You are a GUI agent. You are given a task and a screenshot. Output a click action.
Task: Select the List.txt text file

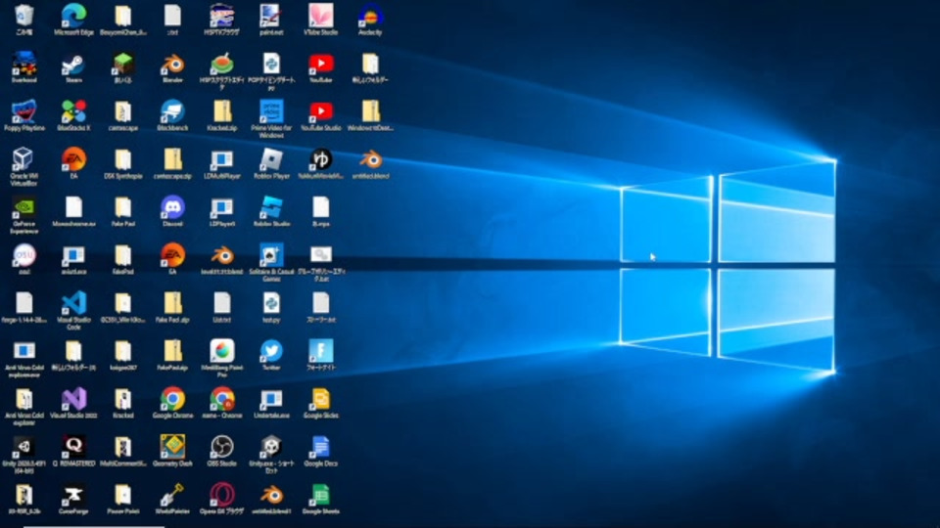[222, 303]
